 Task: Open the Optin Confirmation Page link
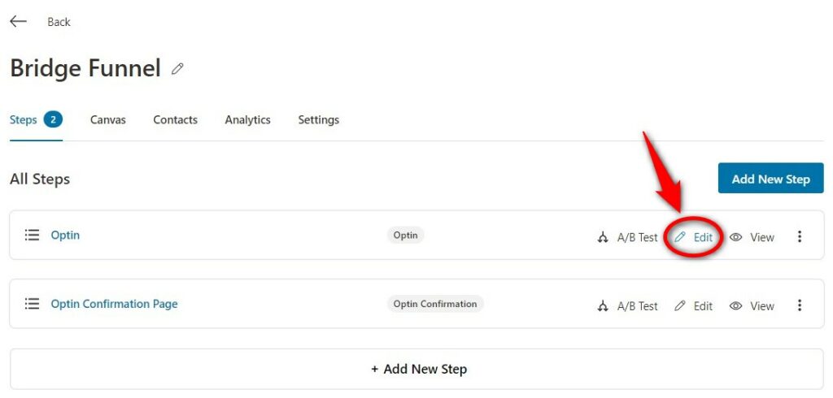coord(114,304)
